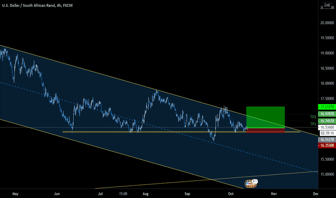Screen dimensions: 336x198
Task: Click the 18.50000 price axis label
Action: click(x=327, y=68)
